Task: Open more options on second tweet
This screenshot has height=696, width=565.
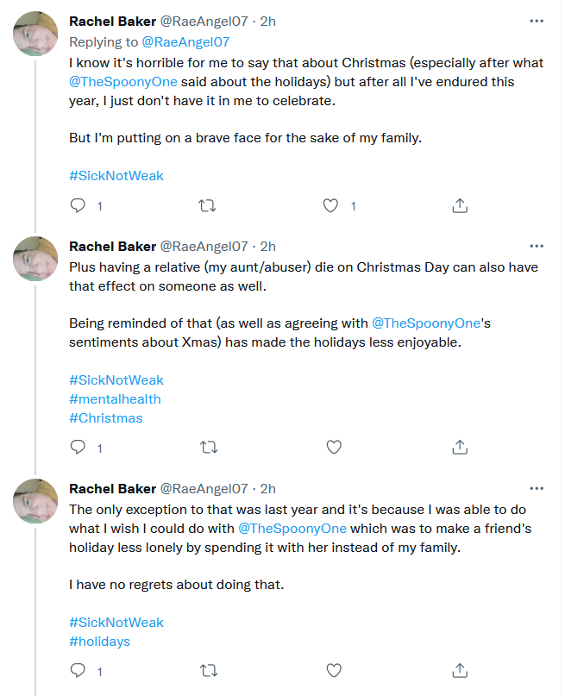Action: click(x=537, y=246)
